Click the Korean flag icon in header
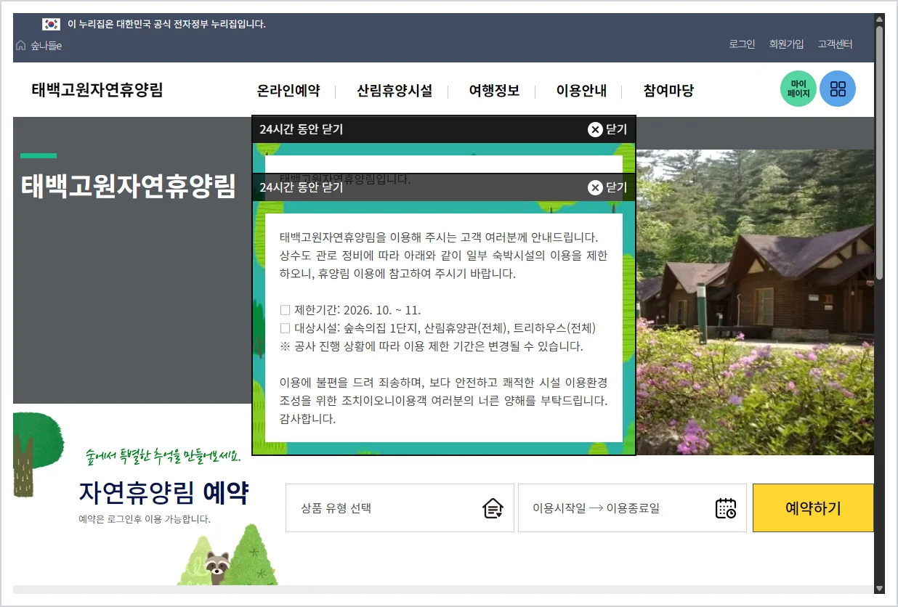Viewport: 898px width, 607px height. pos(51,24)
